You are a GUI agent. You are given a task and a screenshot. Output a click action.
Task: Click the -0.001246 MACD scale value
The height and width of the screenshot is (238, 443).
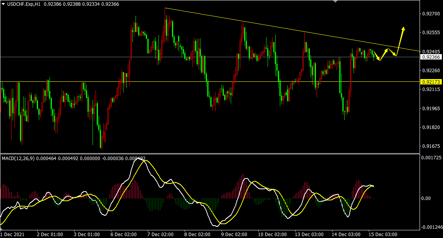click(x=431, y=227)
